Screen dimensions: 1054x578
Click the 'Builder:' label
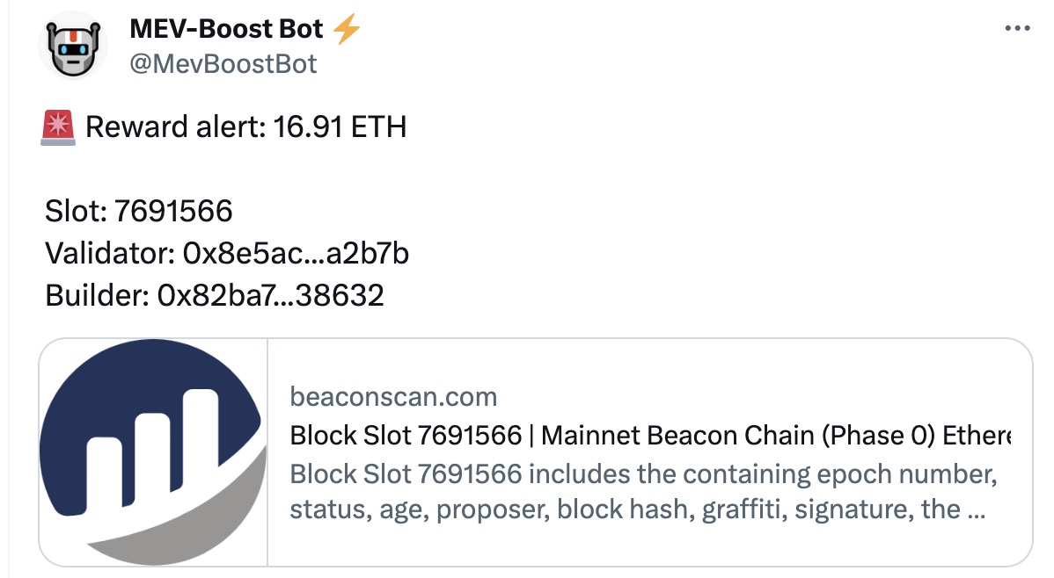96,295
